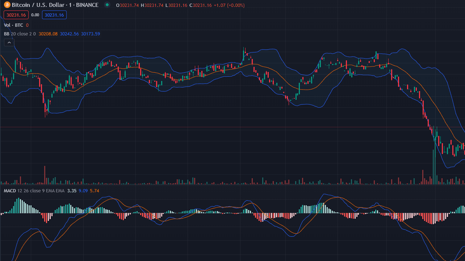Click the horizontal dotted price line
Image resolution: width=465 pixels, height=261 pixels.
click(232, 128)
